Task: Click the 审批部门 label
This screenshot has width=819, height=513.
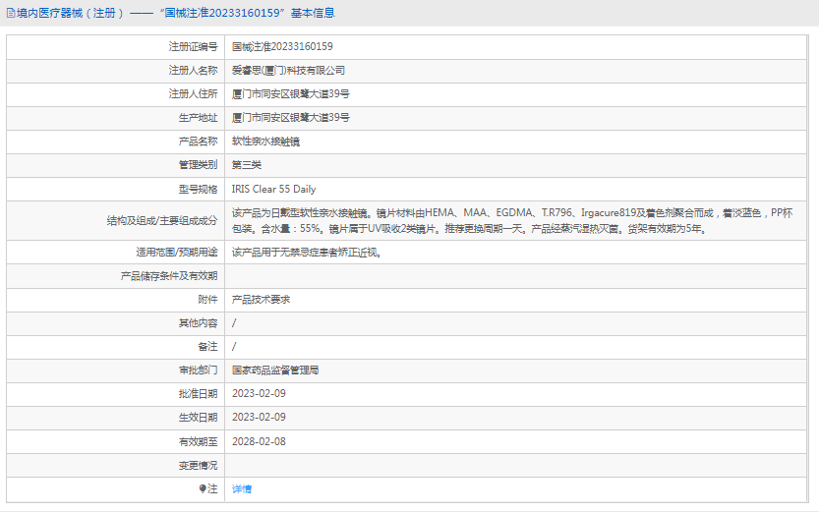Action: coord(198,370)
